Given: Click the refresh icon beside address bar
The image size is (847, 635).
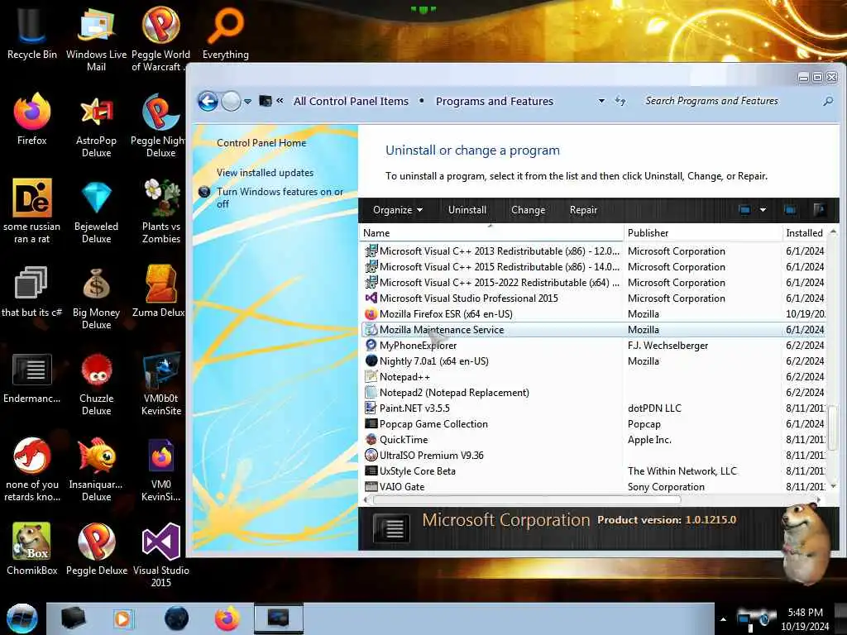Looking at the screenshot, I should pos(620,101).
